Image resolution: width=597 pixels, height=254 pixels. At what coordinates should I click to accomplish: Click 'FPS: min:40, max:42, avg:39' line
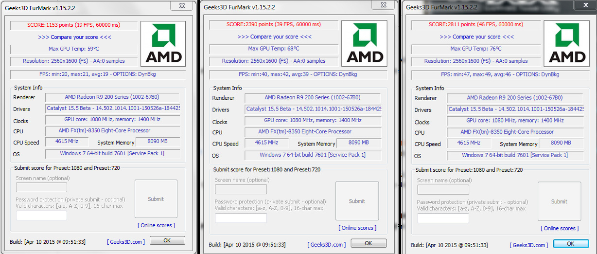tap(298, 74)
